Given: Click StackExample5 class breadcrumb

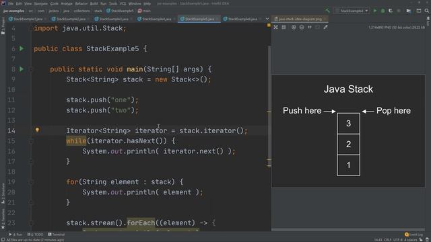Looking at the screenshot, I should pyautogui.click(x=120, y=11).
